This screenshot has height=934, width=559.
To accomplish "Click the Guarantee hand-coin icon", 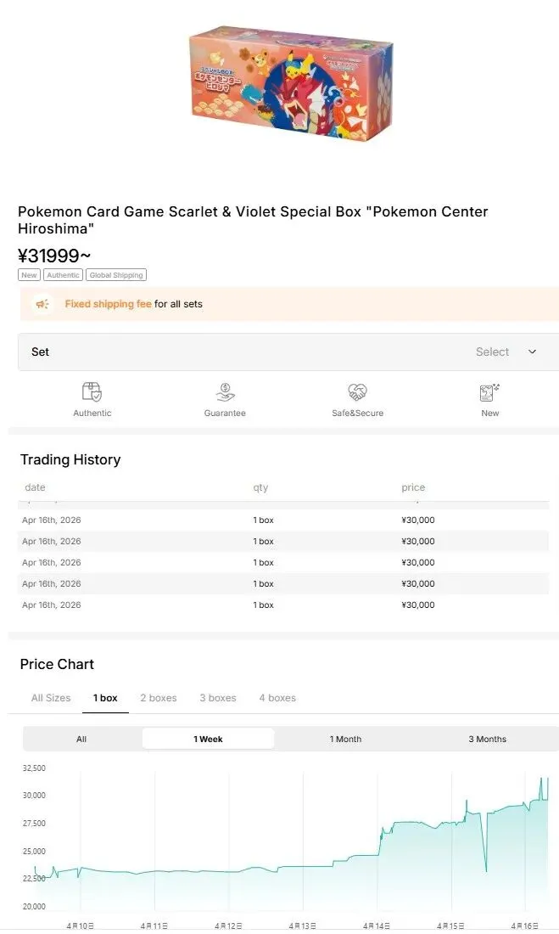I will pos(225,392).
